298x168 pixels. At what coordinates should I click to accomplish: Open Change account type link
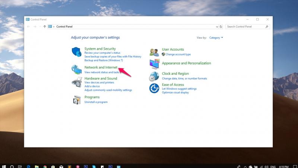tap(178, 55)
